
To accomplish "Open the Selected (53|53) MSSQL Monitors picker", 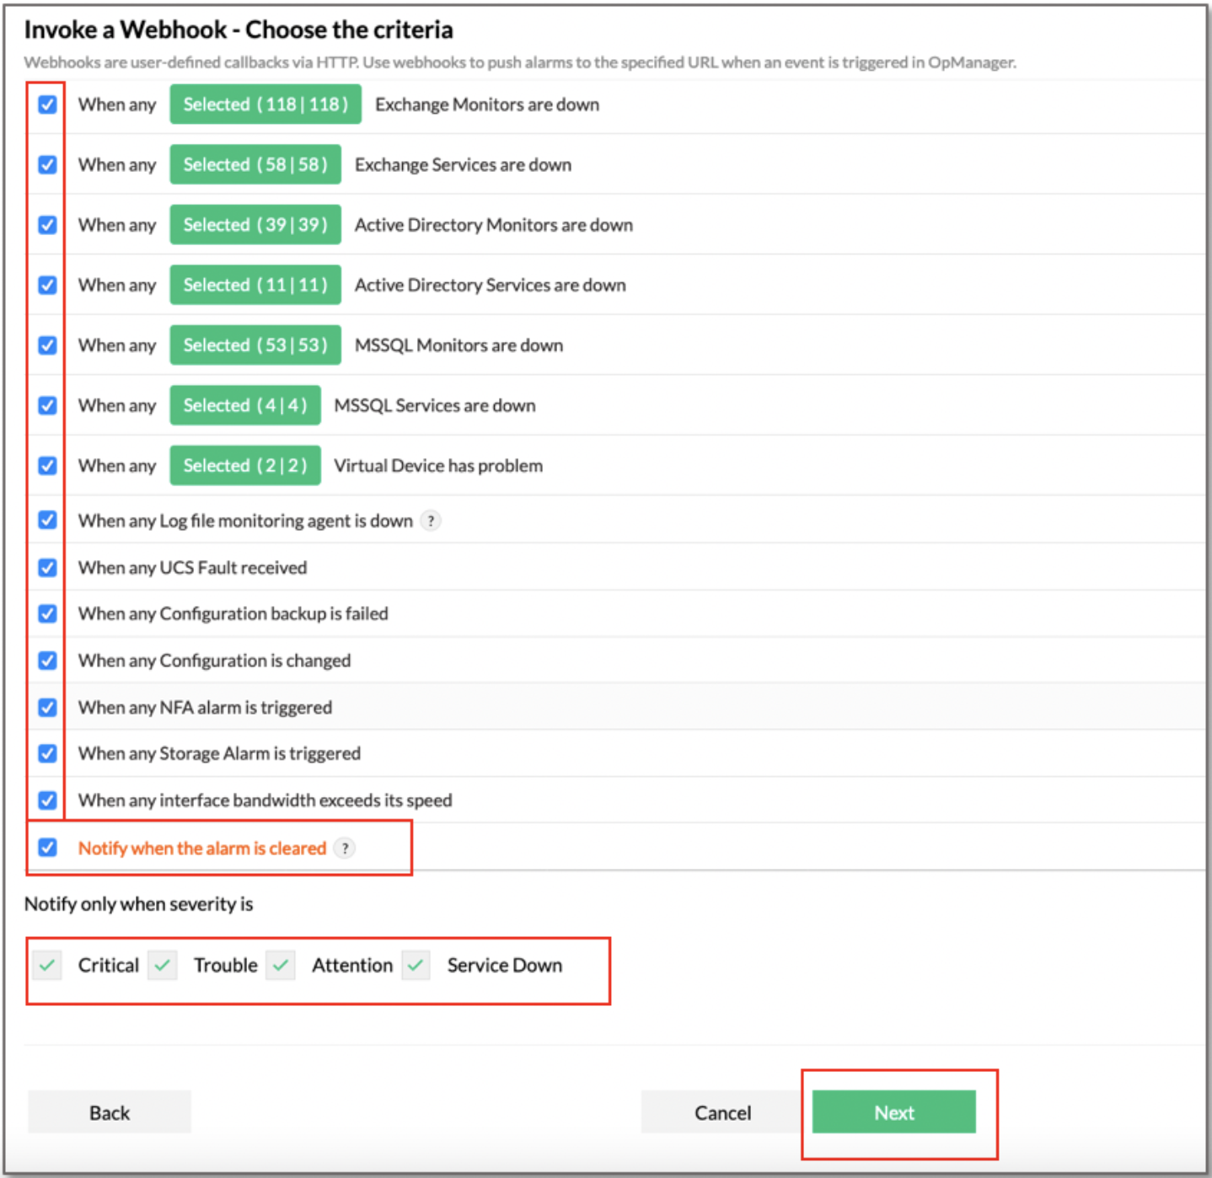I will [255, 345].
